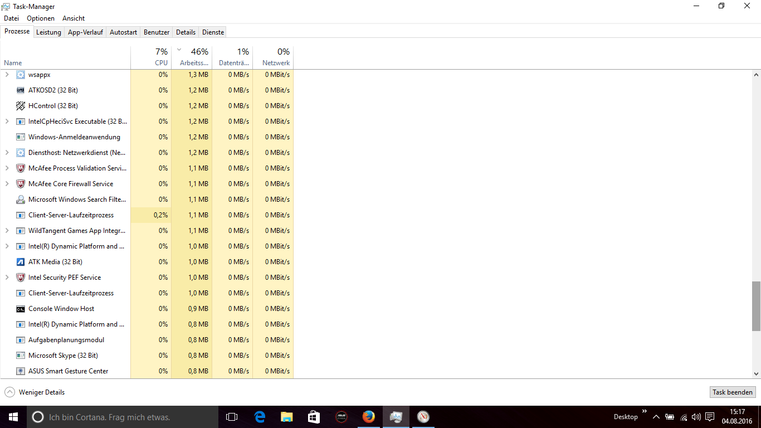761x428 pixels.
Task: Click the ATKOSD2 (32 Bit) process icon
Action: (21, 90)
